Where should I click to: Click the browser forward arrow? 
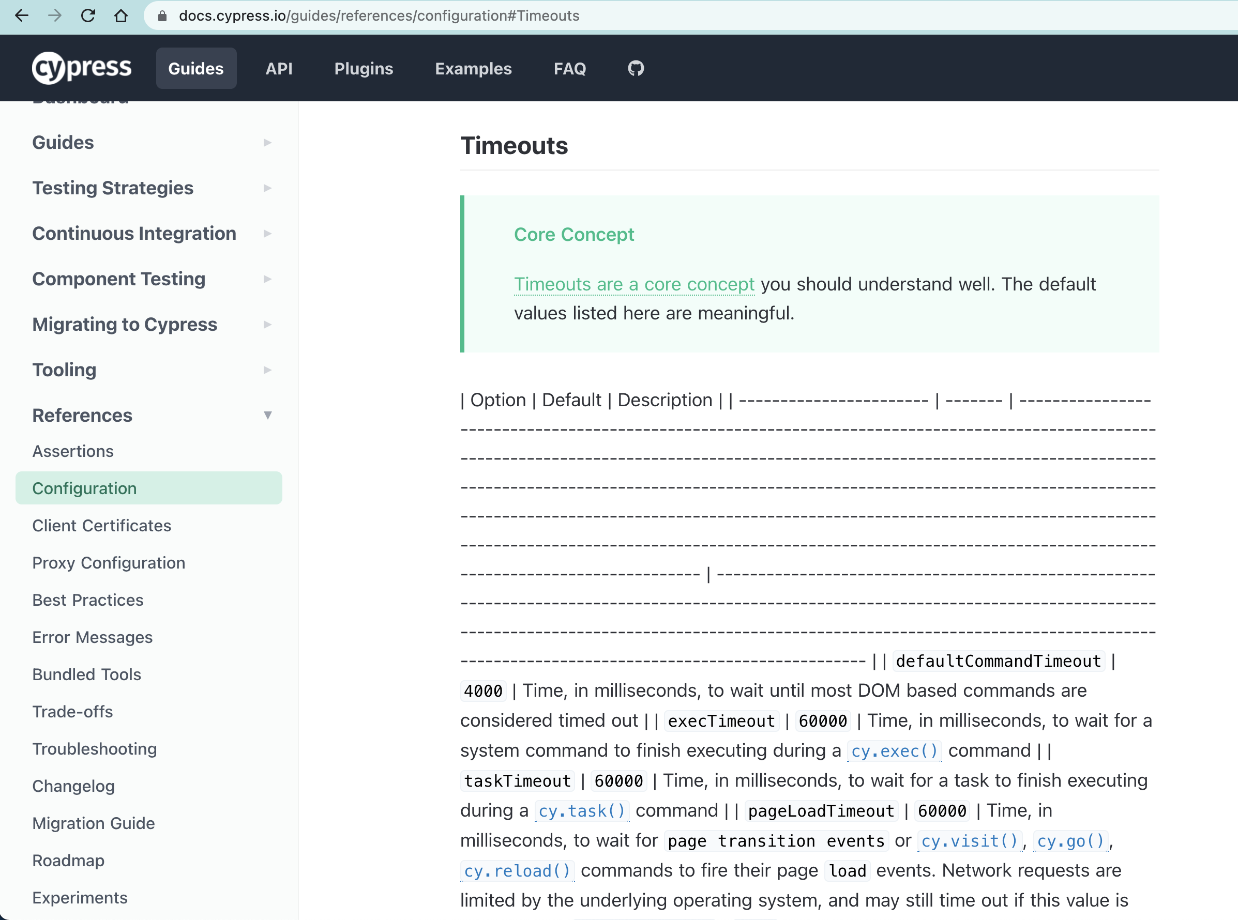click(55, 16)
